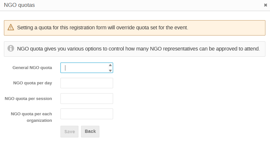
Task: Click the NGO quota per each label text
Action: tap(31, 114)
